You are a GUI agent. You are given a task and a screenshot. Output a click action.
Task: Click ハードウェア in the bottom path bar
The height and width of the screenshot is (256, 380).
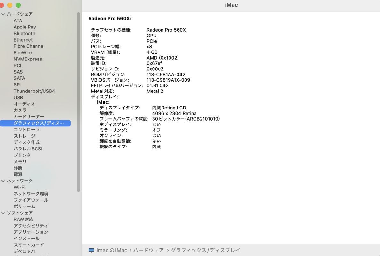[148, 250]
